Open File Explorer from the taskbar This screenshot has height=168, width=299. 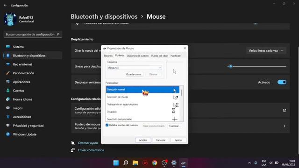pyautogui.click(x=135, y=163)
